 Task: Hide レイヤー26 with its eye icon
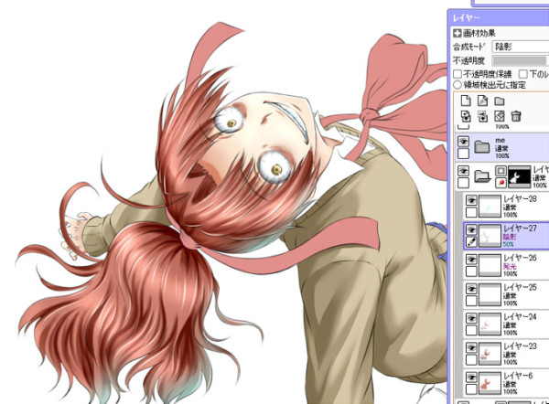[471, 260]
